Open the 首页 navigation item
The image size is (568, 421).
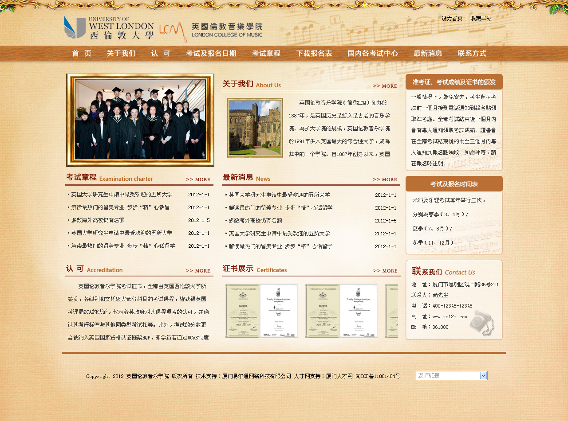[82, 54]
